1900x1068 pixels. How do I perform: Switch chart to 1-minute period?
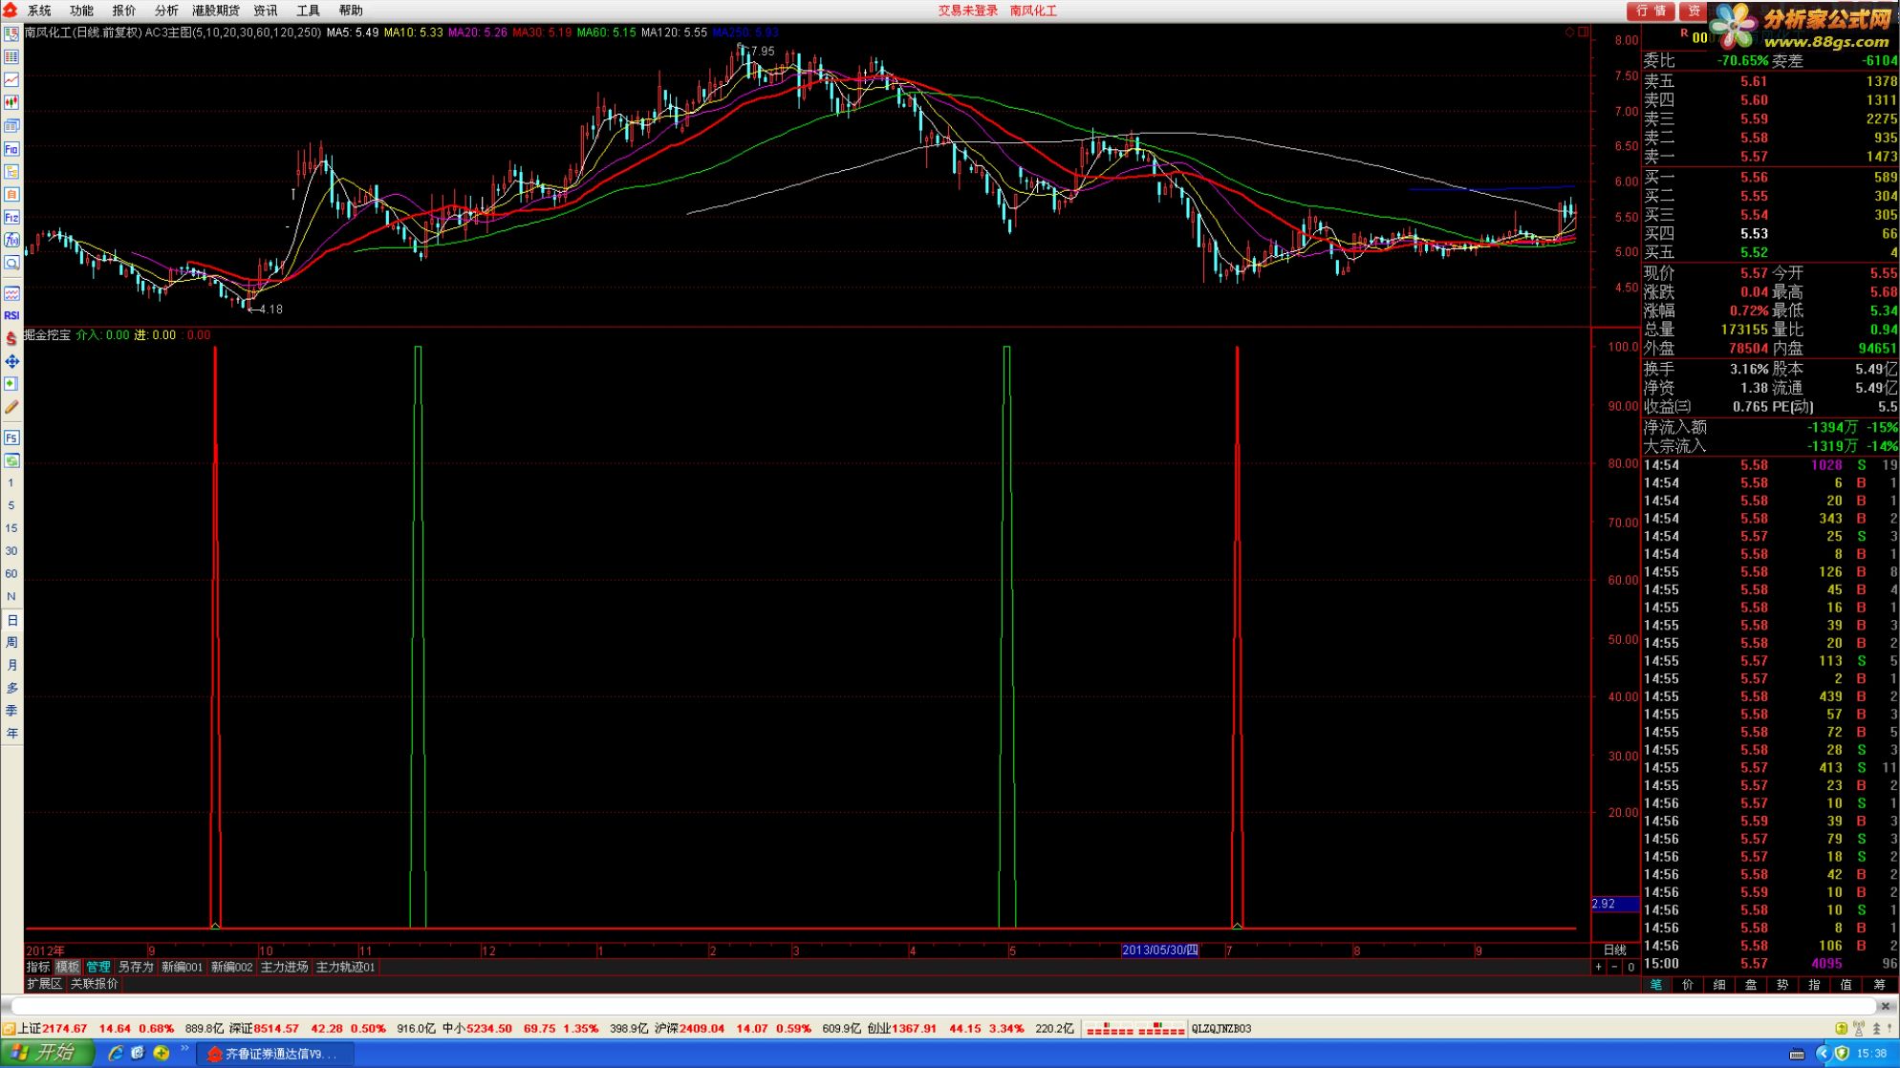point(11,483)
